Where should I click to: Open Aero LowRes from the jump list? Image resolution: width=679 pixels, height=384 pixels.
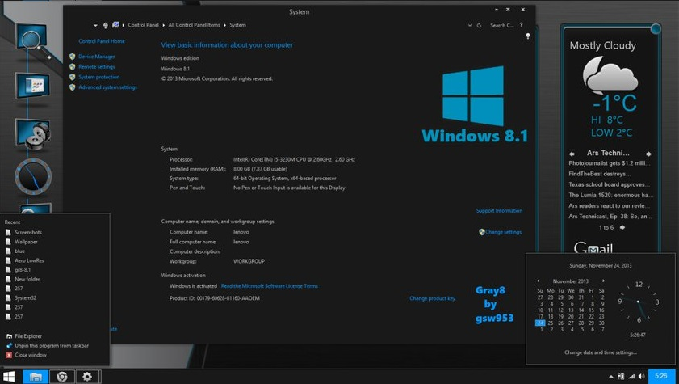(x=29, y=260)
